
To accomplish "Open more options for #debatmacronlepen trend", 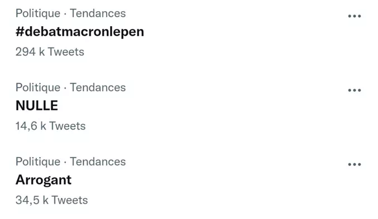I will 355,16.
